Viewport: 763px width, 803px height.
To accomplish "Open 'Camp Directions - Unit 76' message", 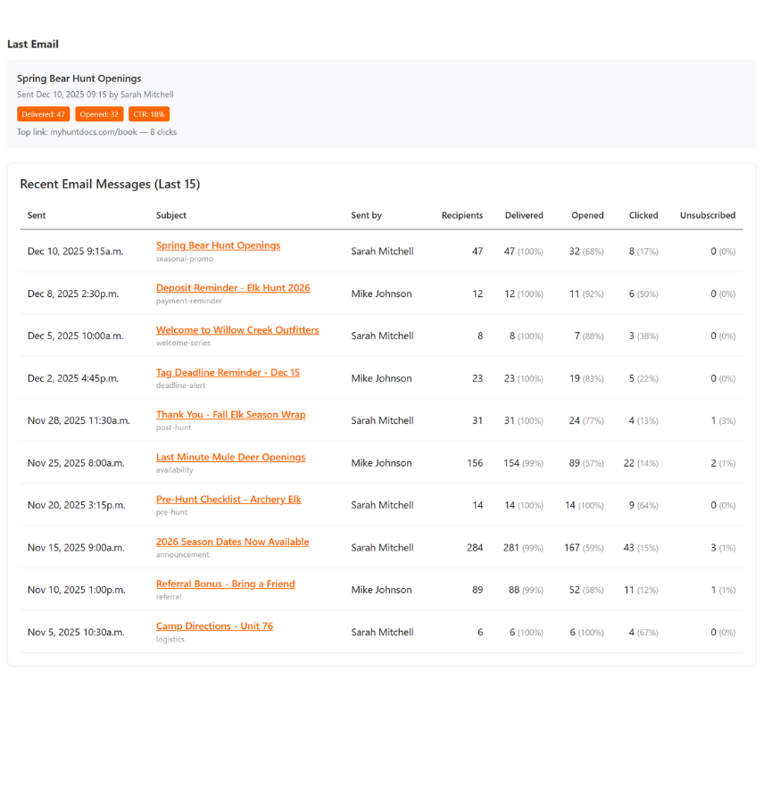I will [214, 626].
